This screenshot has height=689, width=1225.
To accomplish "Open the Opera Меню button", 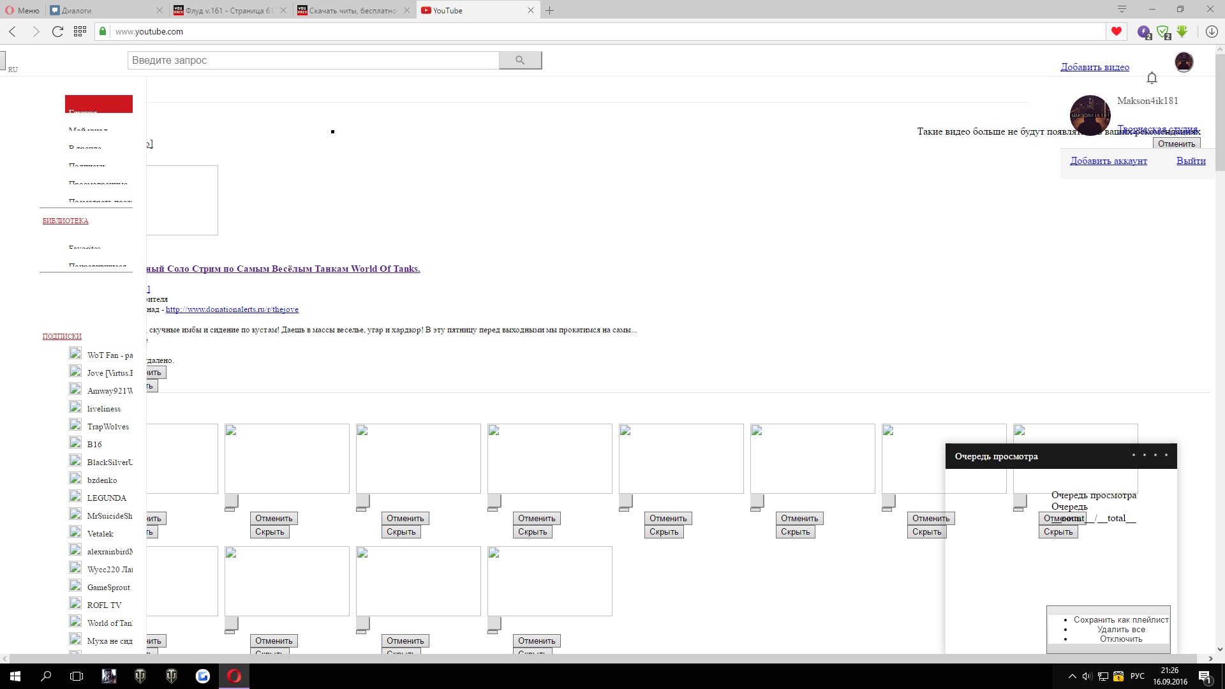I will pos(22,10).
